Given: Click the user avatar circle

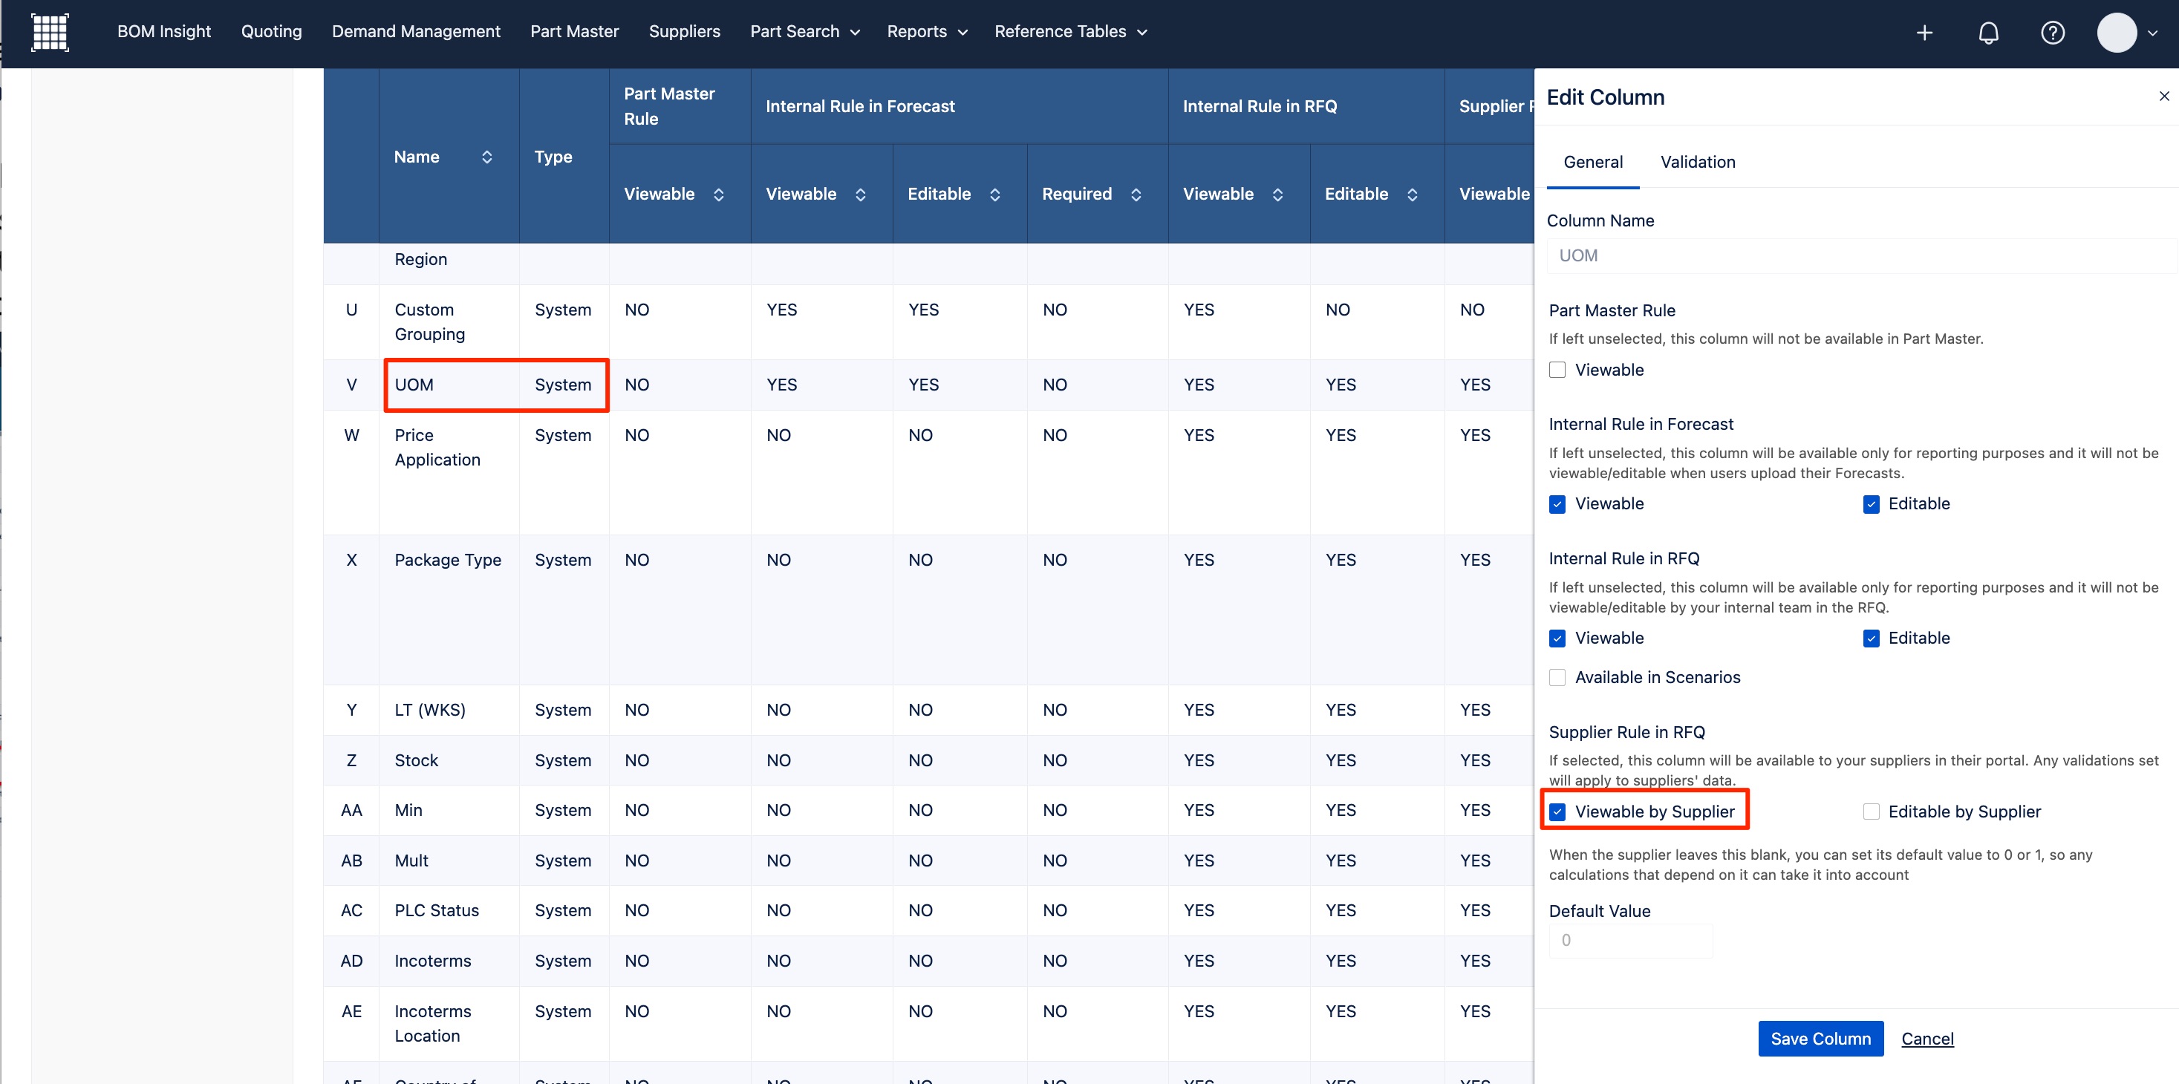Looking at the screenshot, I should [x=2117, y=32].
